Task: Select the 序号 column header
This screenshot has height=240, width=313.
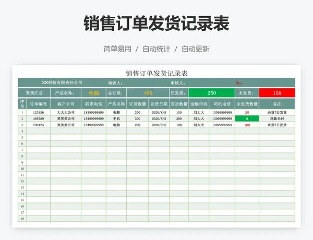Action: (22, 104)
